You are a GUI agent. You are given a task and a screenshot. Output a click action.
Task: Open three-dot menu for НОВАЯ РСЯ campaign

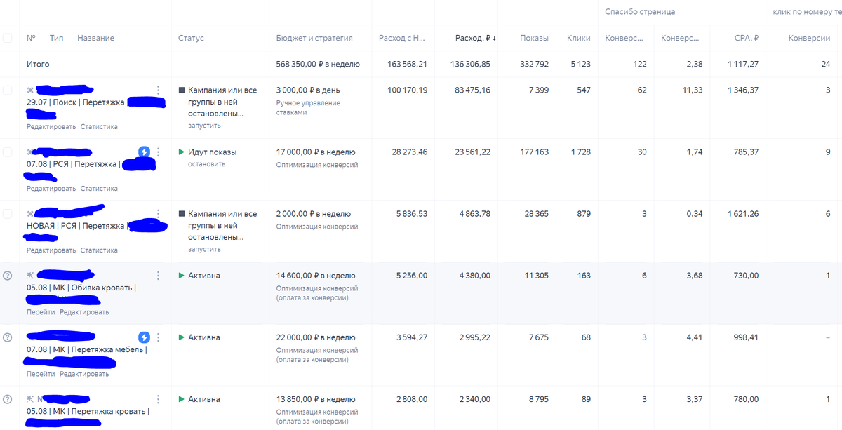tap(159, 214)
